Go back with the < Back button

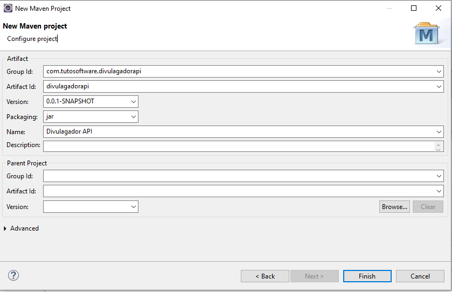[x=265, y=276]
